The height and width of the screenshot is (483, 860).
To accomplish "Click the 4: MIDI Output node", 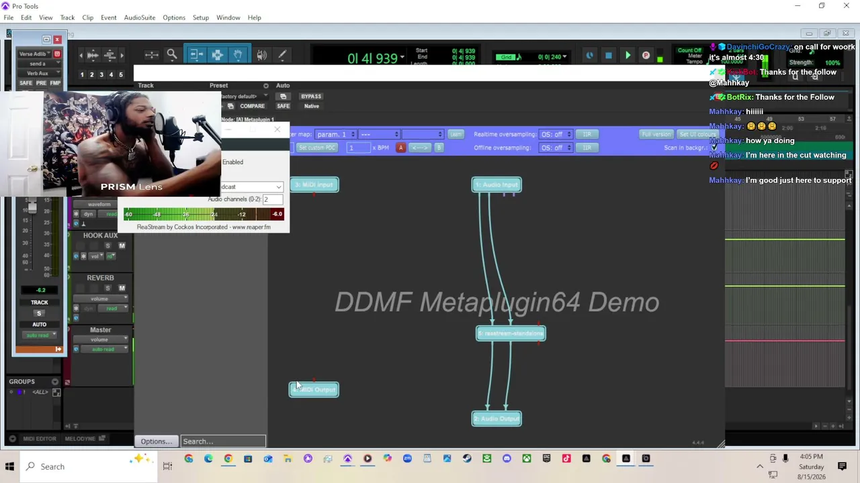I will [x=314, y=389].
